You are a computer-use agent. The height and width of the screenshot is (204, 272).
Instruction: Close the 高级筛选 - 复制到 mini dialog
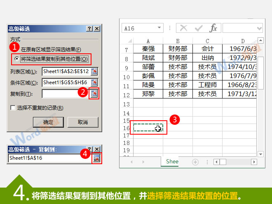pos(97,149)
